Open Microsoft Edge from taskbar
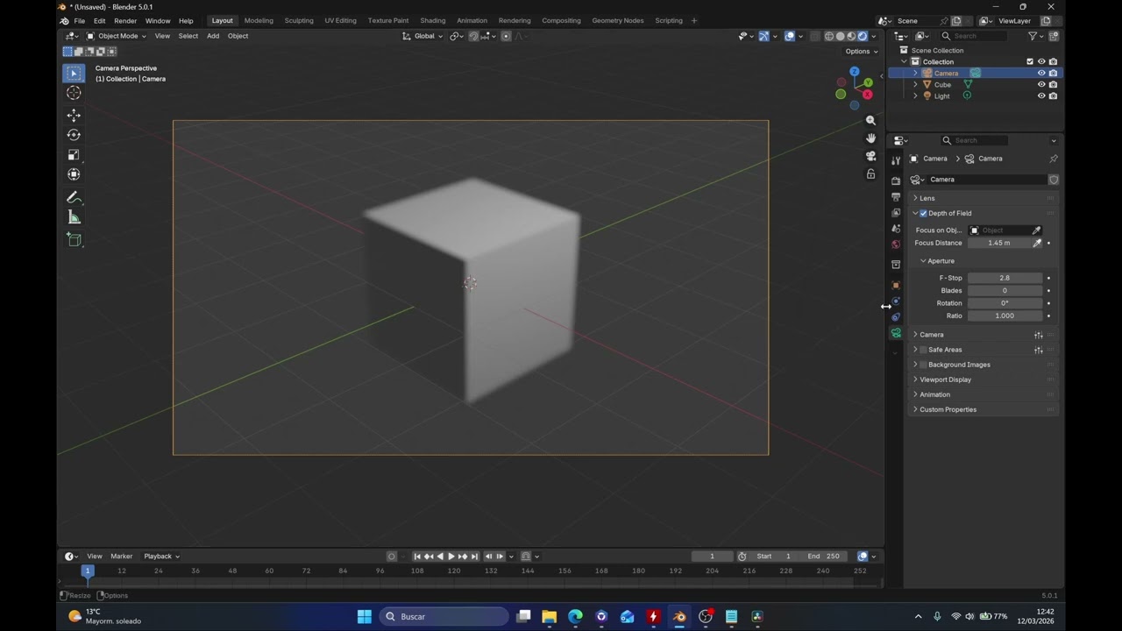The image size is (1122, 631). point(575,616)
